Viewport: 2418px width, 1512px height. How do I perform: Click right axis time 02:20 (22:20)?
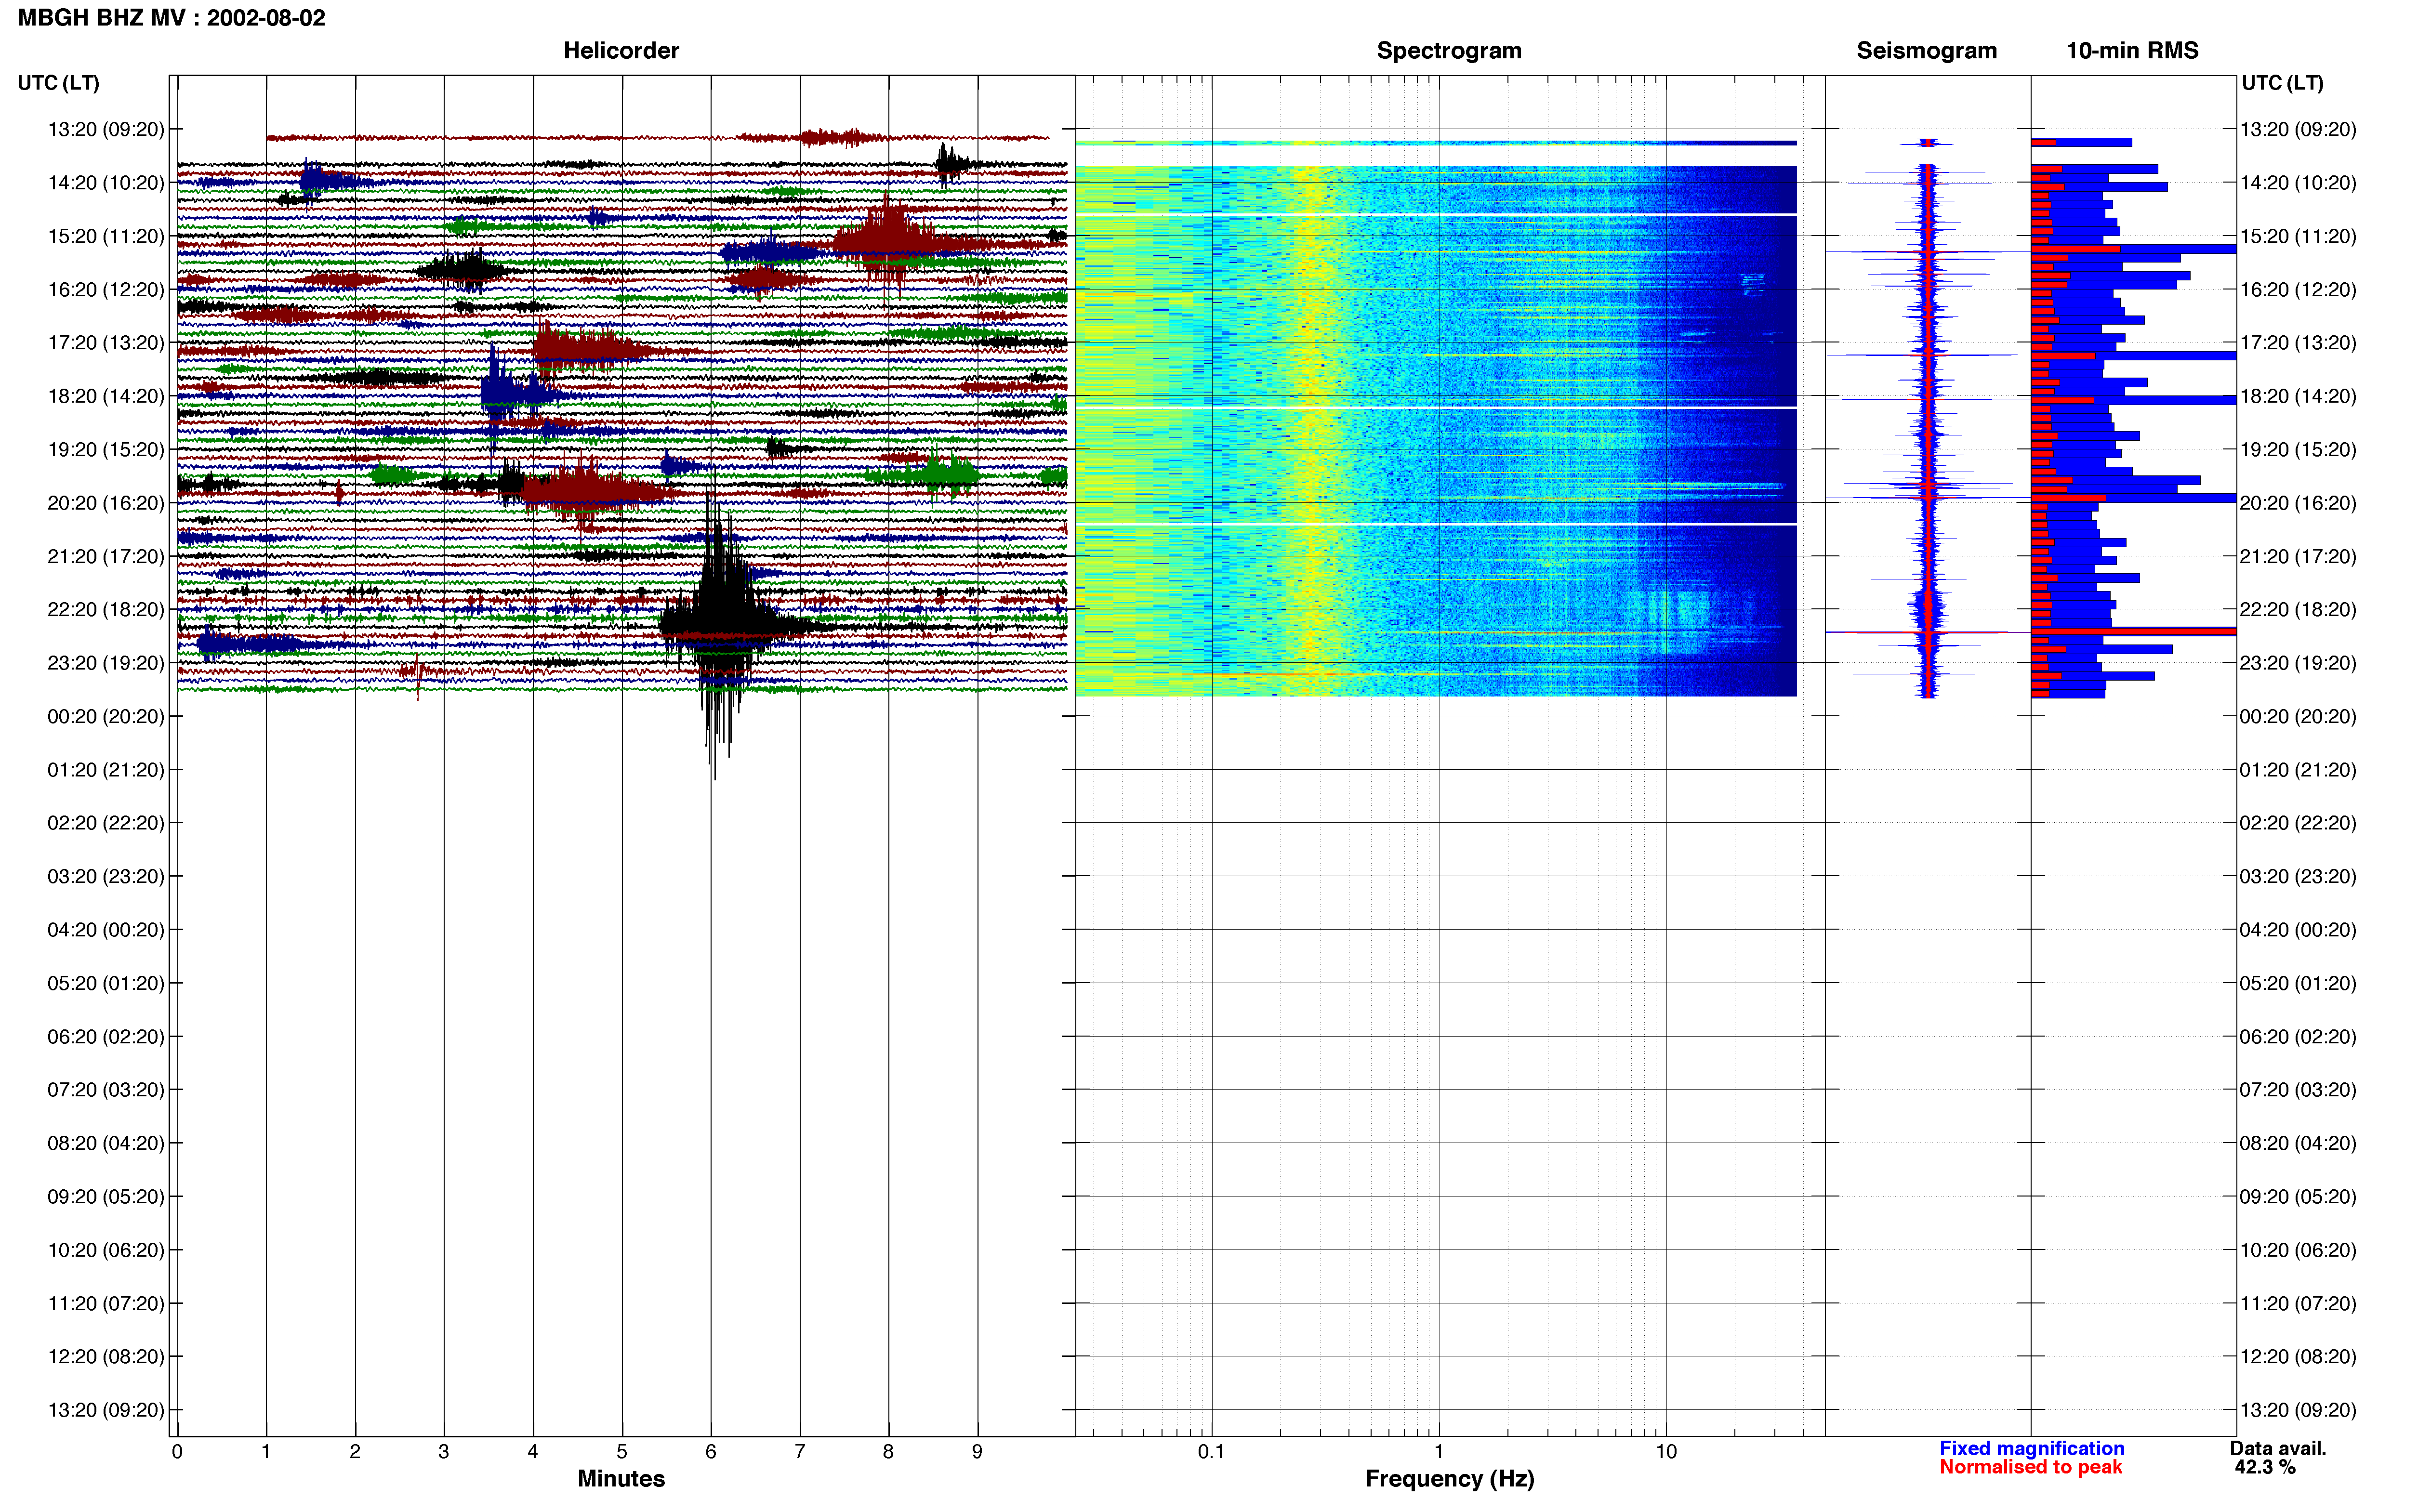coord(2298,823)
